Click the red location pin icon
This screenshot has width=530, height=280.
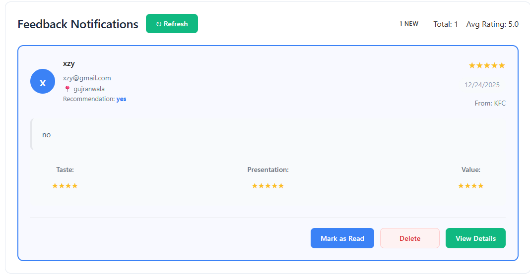pyautogui.click(x=67, y=89)
